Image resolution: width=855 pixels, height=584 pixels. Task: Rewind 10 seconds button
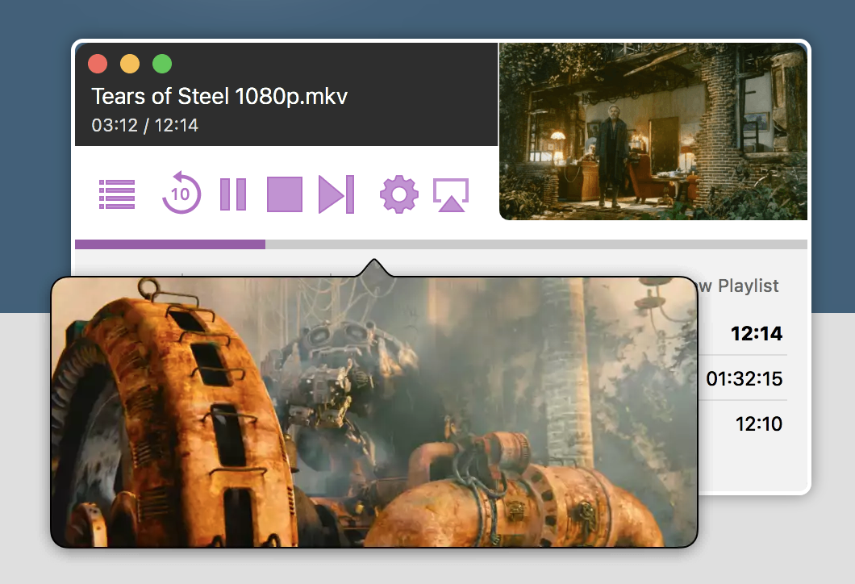click(181, 193)
